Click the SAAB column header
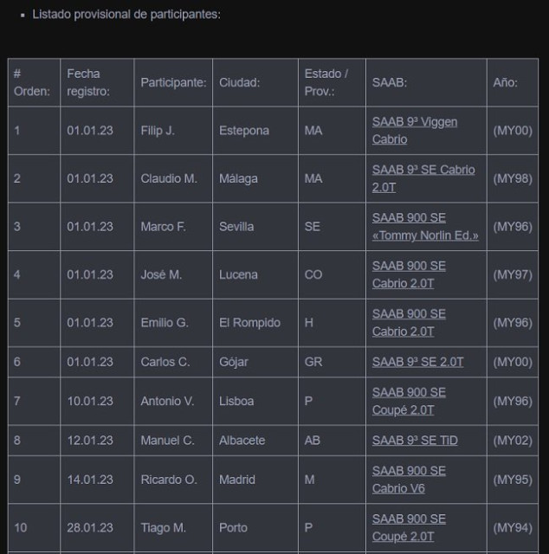Image resolution: width=549 pixels, height=554 pixels. coord(426,82)
